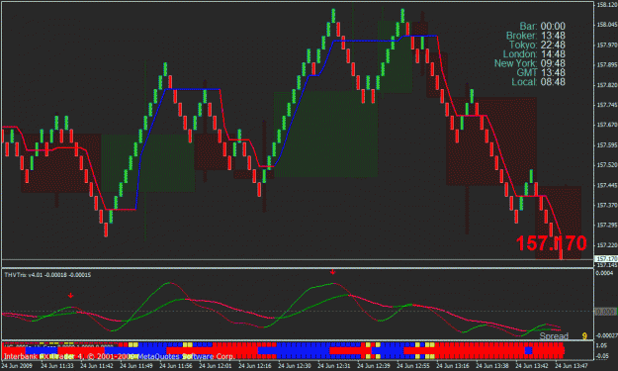Click the '24 Jun 11:42' time label
Screen dimensions: 618x371
pyautogui.click(x=97, y=366)
